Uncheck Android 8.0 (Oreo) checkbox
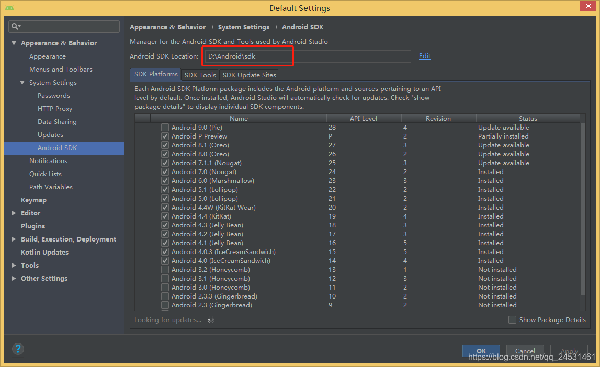Image resolution: width=600 pixels, height=367 pixels. point(165,154)
